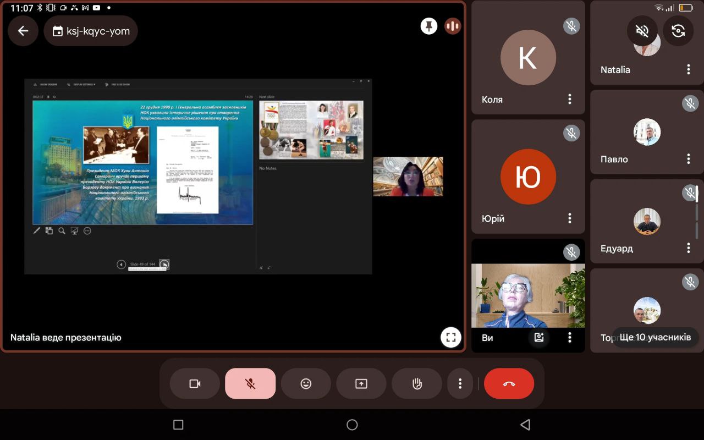Tap the muted mic icon on Юрій's tile
The width and height of the screenshot is (704, 440).
click(x=571, y=133)
